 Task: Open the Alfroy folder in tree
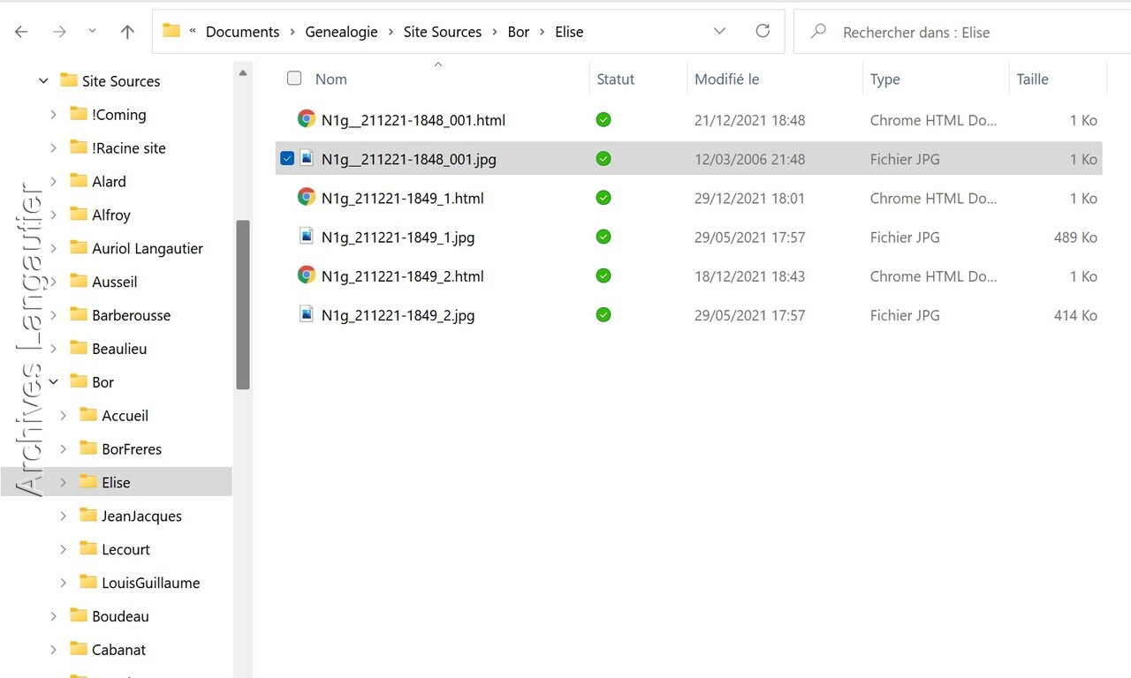tap(111, 215)
